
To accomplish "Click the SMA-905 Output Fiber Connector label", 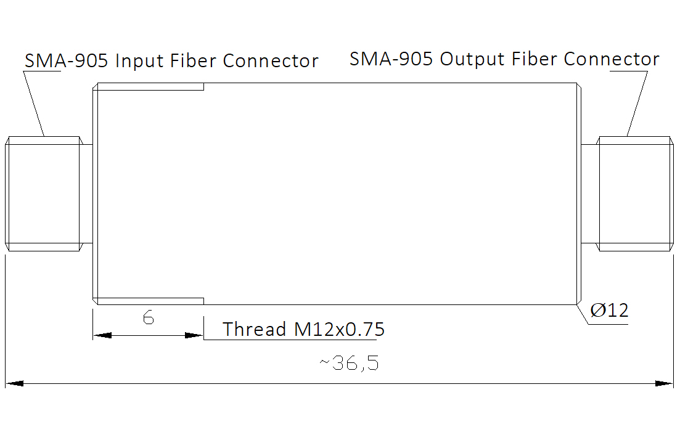I will pos(504,59).
